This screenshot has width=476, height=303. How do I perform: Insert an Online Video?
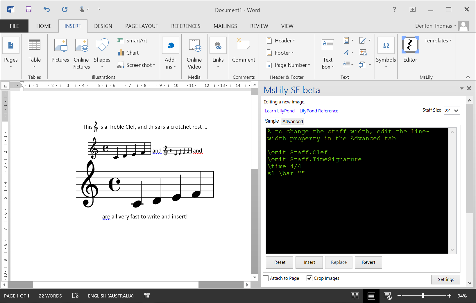(194, 54)
